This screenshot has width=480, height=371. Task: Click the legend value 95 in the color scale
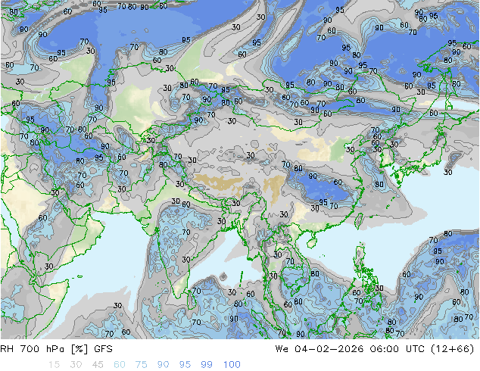click(x=185, y=365)
